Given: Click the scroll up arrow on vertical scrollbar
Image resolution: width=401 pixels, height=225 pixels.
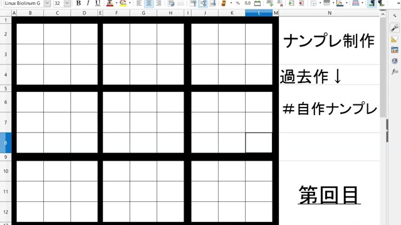Looking at the screenshot, I should click(x=383, y=14).
